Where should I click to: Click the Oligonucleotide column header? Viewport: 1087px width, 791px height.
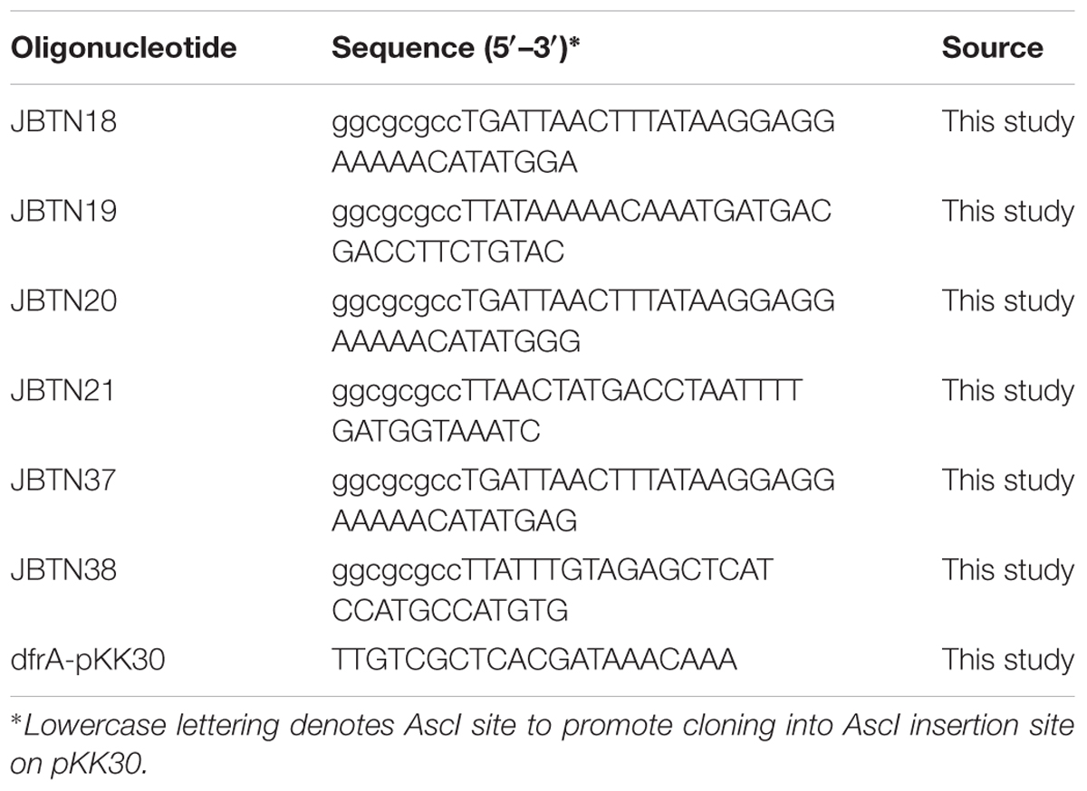123,48
